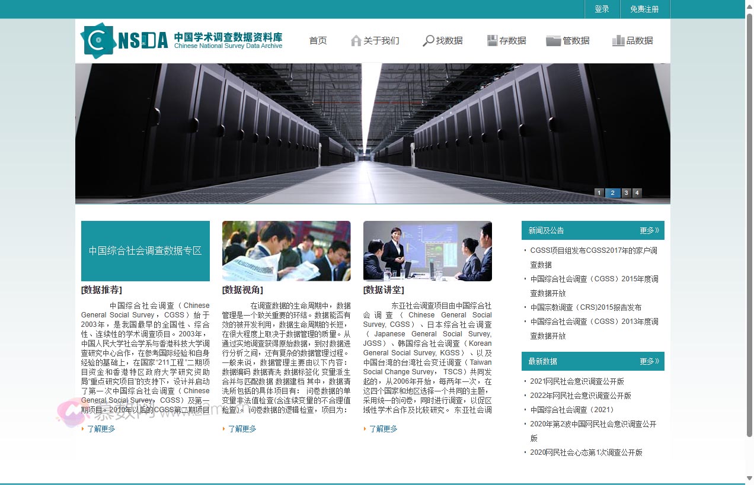The width and height of the screenshot is (754, 485).
Task: Select carousel slide indicator 3
Action: [x=626, y=192]
